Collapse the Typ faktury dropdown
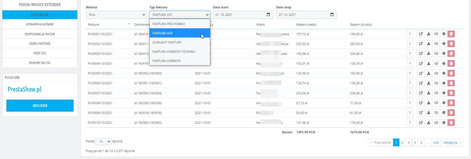471x159 pixels. click(180, 15)
